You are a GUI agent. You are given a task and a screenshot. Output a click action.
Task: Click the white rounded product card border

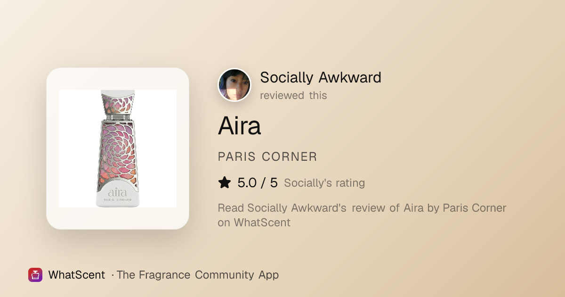coord(118,148)
